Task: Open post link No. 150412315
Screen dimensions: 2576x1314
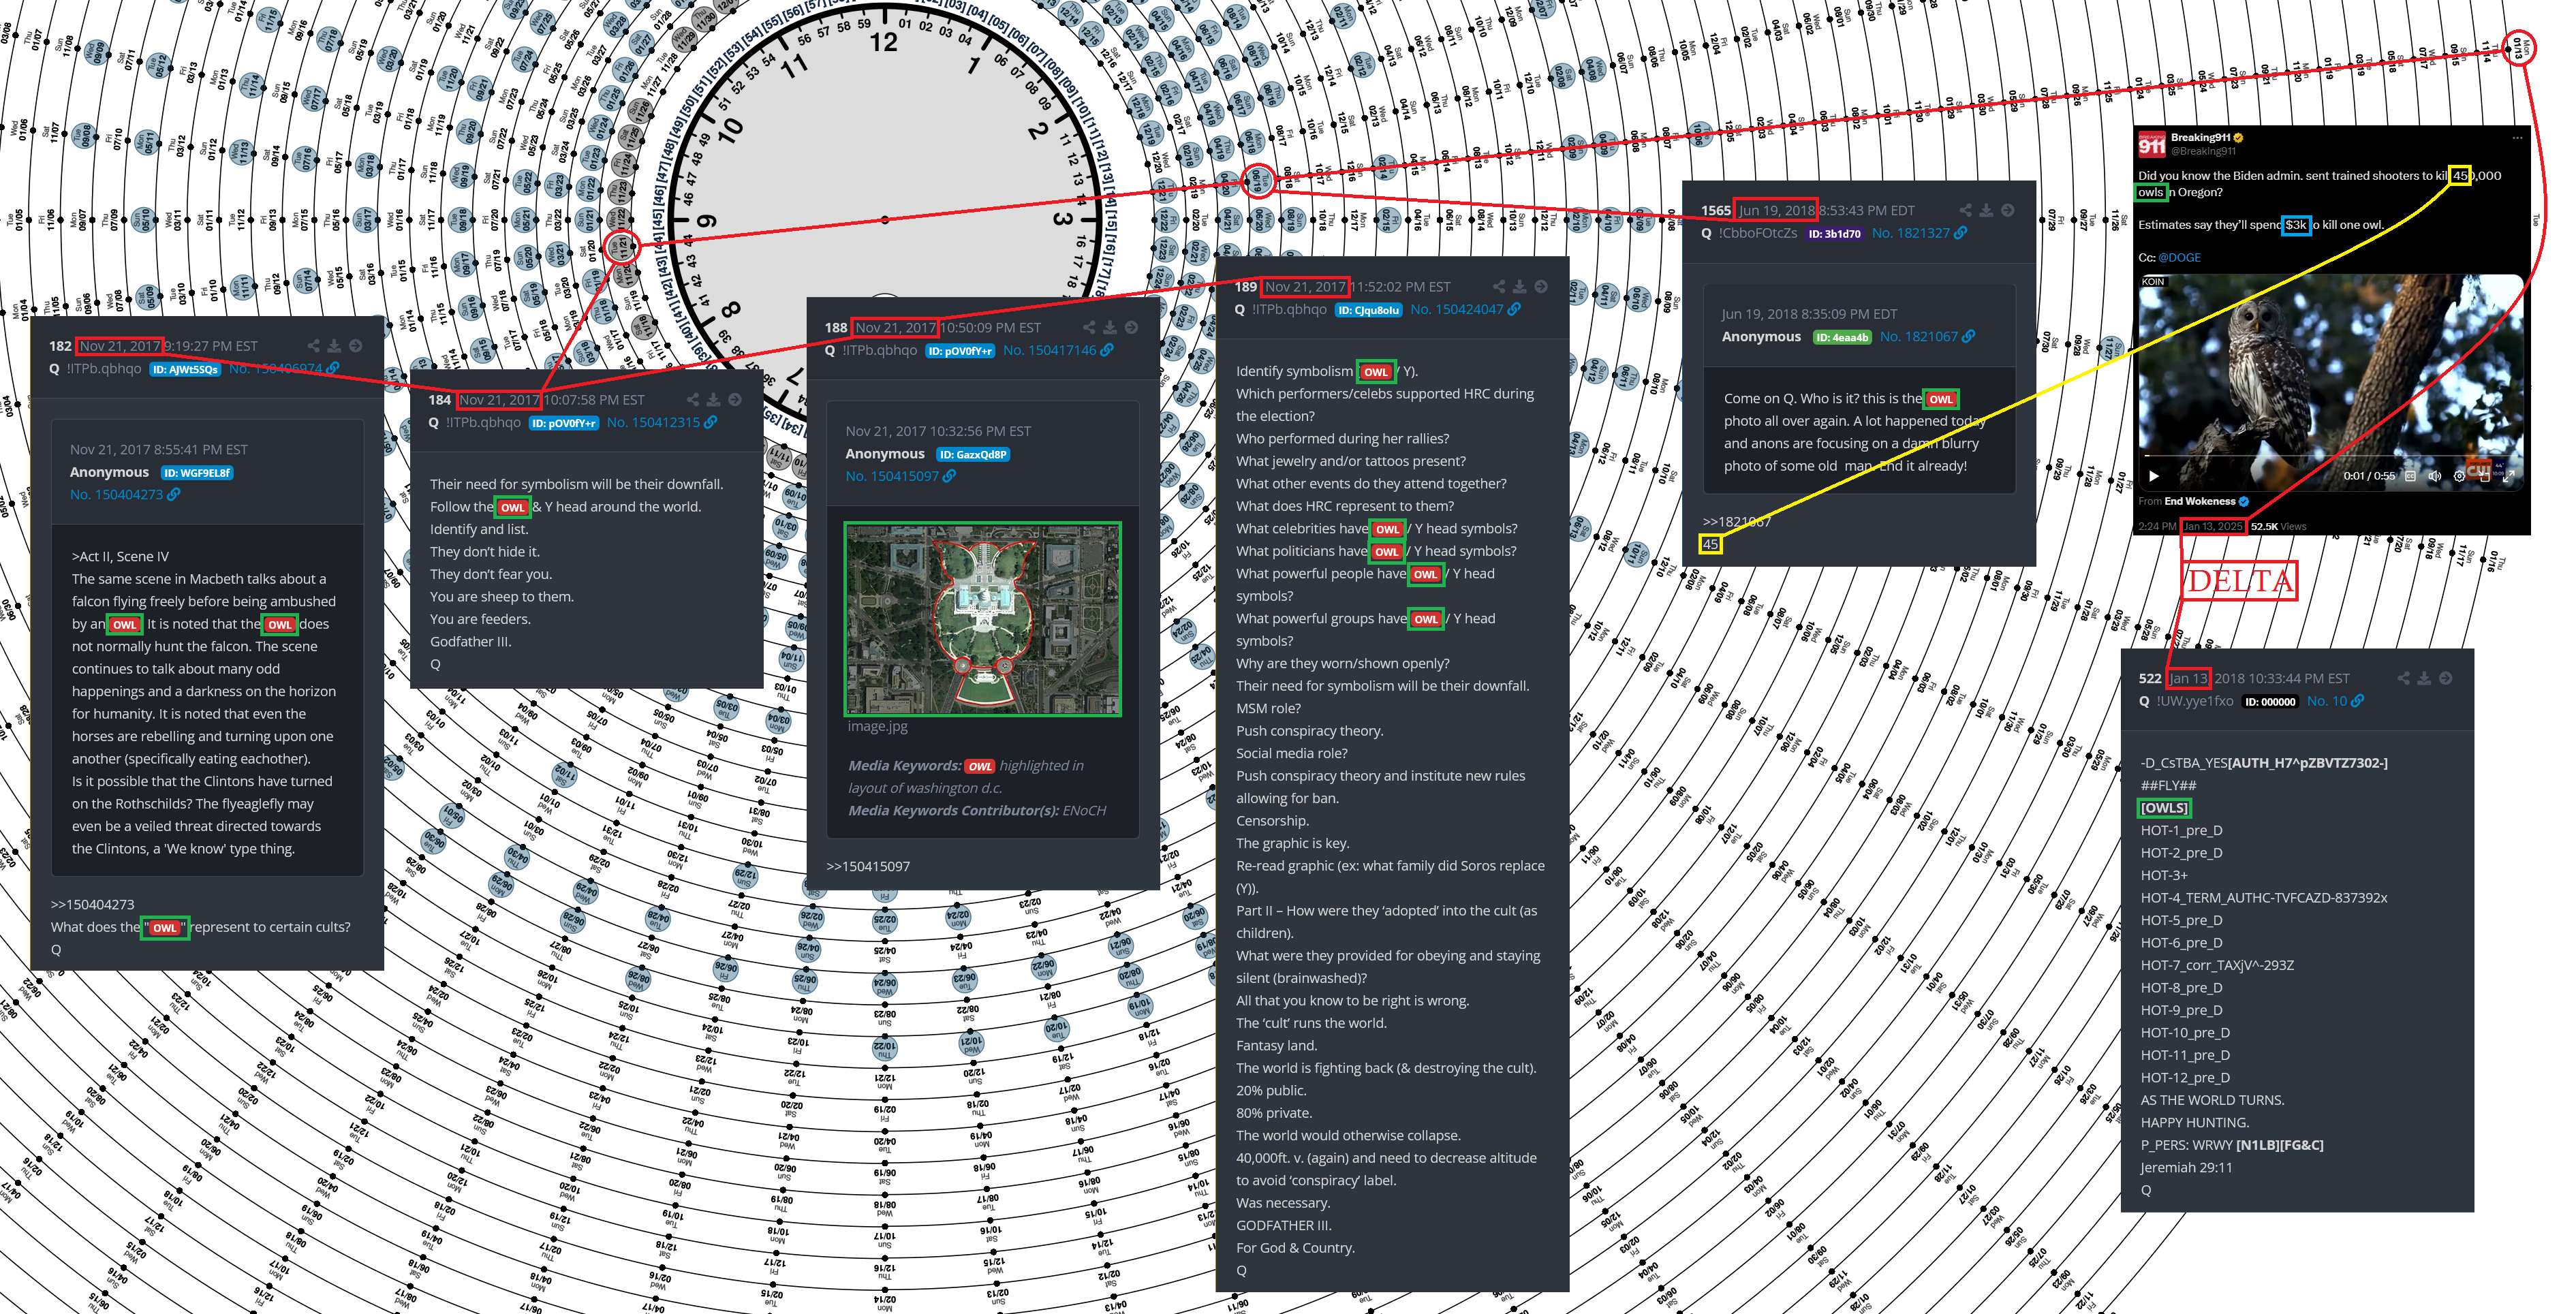Action: tap(661, 422)
